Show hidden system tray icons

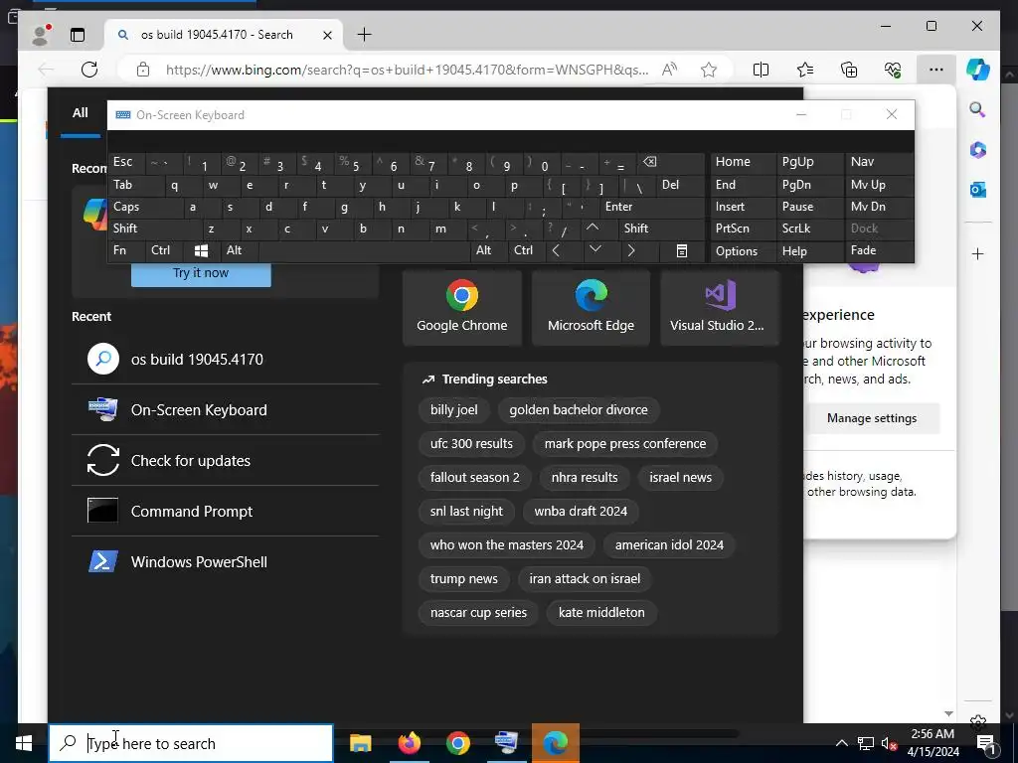point(841,743)
